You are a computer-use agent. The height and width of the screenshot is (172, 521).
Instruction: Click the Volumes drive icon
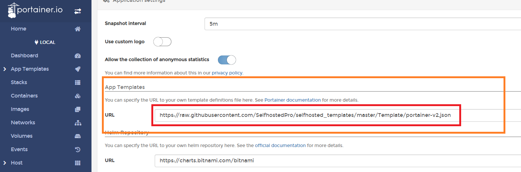(78, 136)
